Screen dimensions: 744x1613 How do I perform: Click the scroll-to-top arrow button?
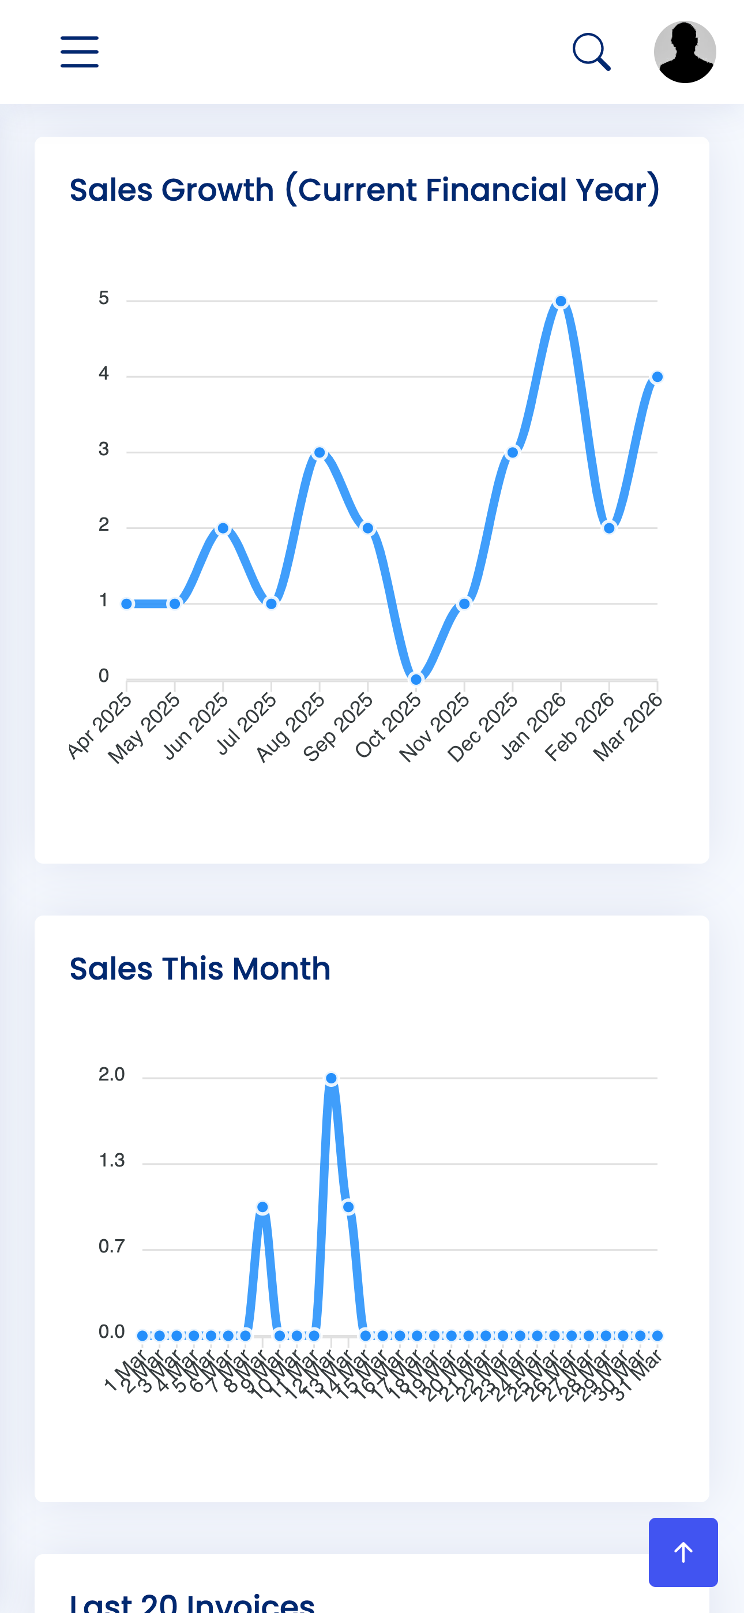coord(683,1552)
